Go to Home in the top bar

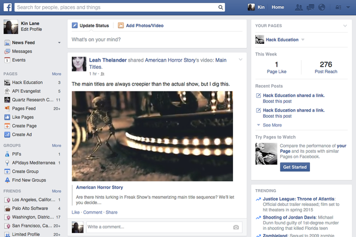(278, 7)
